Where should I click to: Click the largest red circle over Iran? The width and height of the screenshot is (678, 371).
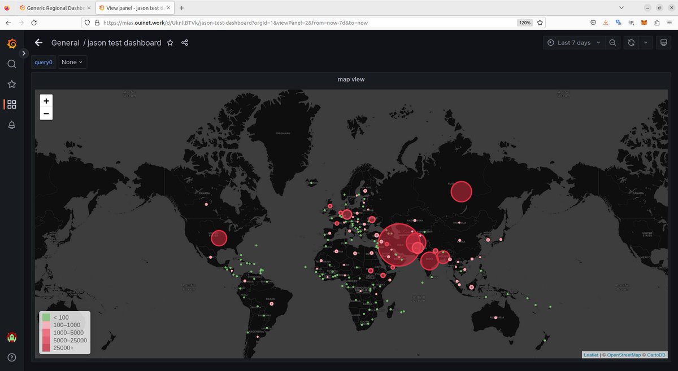tap(399, 245)
